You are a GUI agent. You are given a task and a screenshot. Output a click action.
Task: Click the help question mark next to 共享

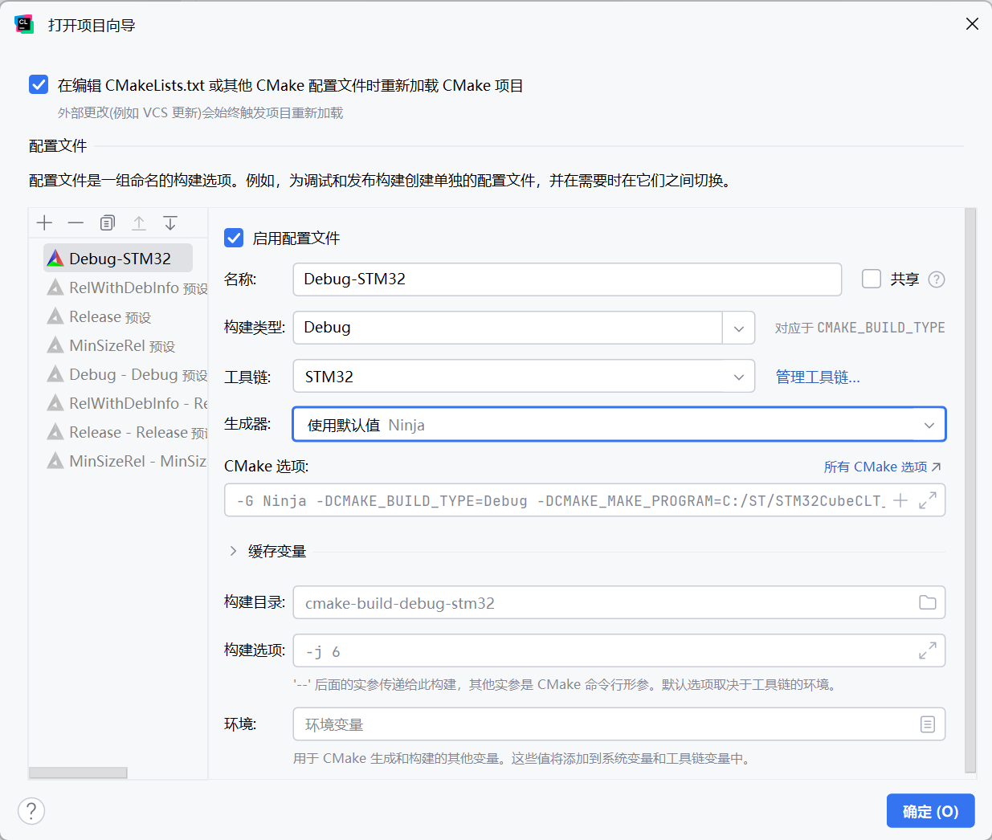pyautogui.click(x=937, y=279)
